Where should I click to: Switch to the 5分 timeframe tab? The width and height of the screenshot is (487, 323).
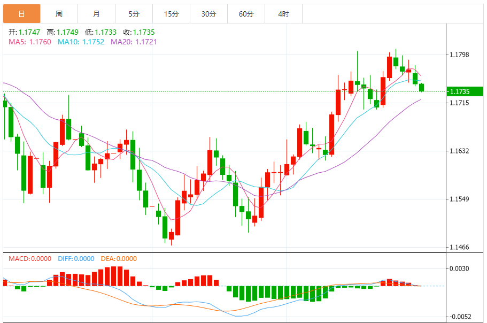(x=134, y=14)
